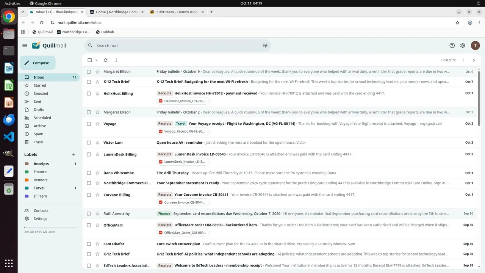This screenshot has width=485, height=273.
Task: Open the Corvane invoice CB-30441 email
Action: click(x=280, y=198)
